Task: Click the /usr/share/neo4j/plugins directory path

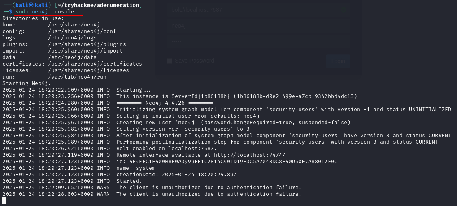Action: click(x=87, y=44)
